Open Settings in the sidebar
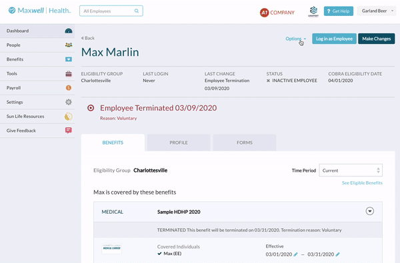Image resolution: width=400 pixels, height=263 pixels. (x=37, y=102)
